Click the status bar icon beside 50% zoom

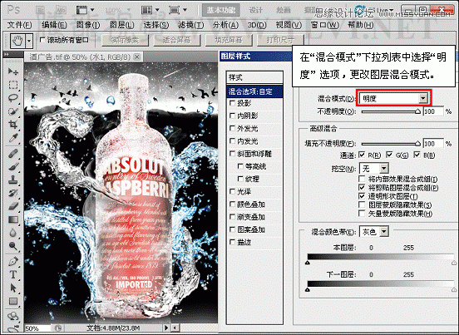(x=58, y=328)
